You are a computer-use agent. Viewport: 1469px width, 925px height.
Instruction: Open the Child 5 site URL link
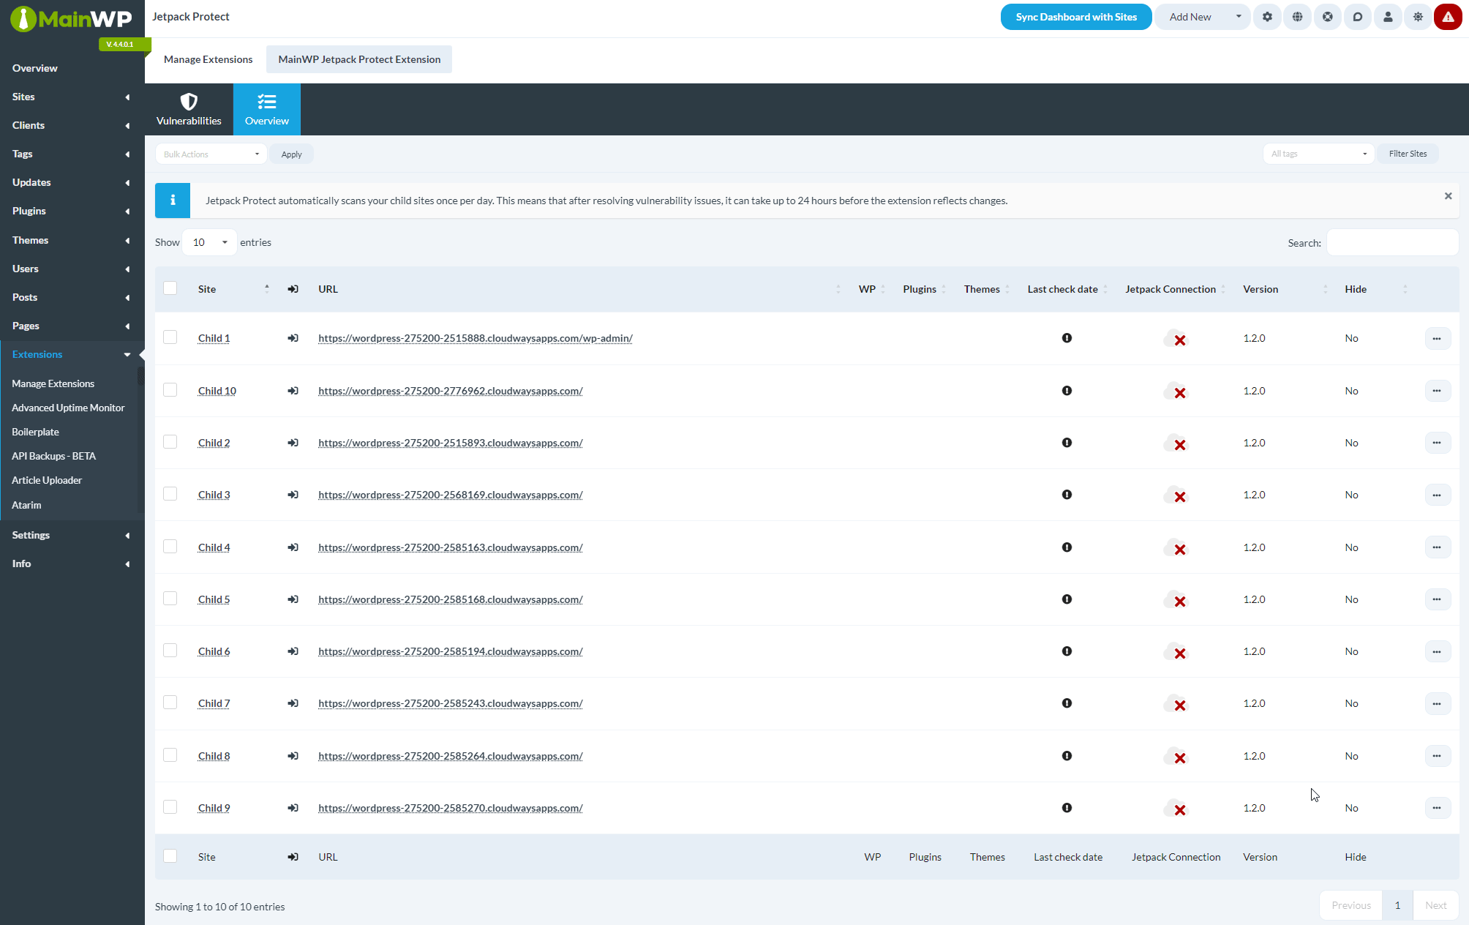pos(450,599)
